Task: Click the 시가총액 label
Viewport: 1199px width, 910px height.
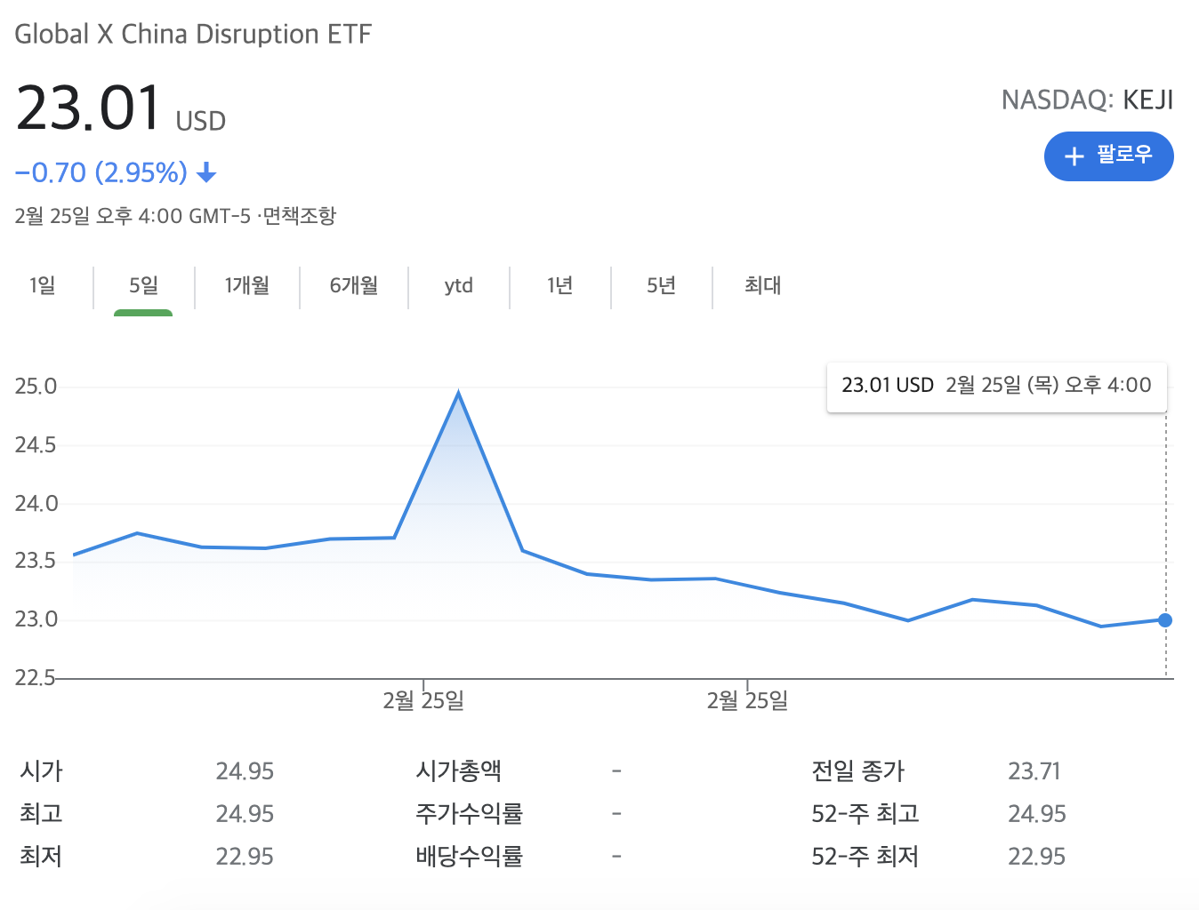Action: [458, 770]
